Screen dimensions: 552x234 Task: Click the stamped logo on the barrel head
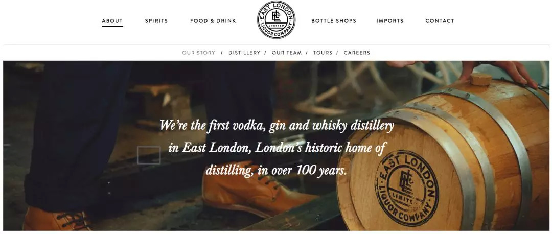(x=407, y=188)
